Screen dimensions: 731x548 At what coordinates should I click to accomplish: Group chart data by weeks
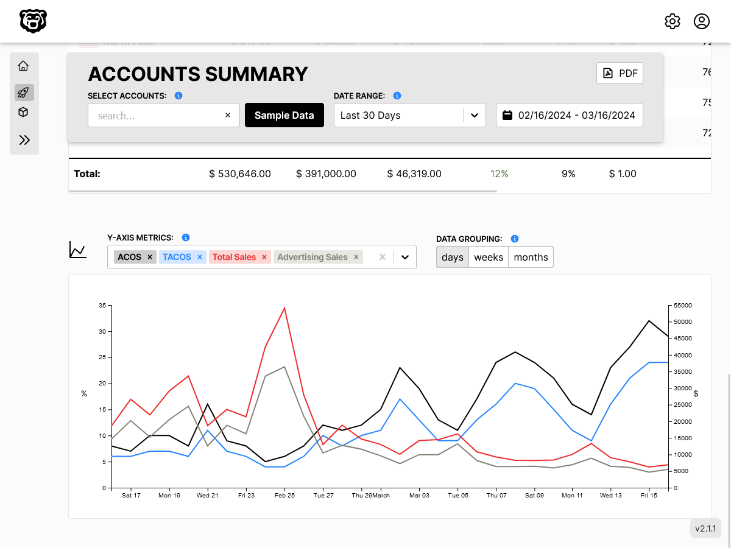pyautogui.click(x=489, y=257)
